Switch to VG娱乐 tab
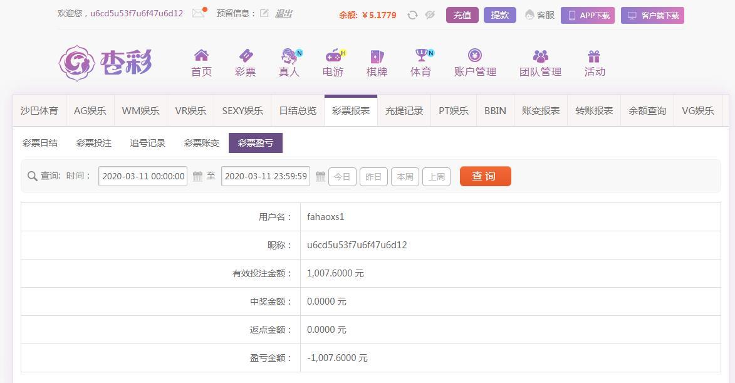 [698, 110]
